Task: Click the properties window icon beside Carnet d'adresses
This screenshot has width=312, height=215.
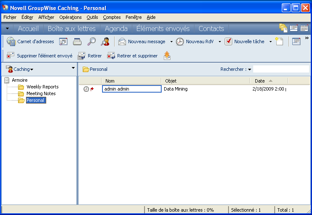Action: [63, 41]
